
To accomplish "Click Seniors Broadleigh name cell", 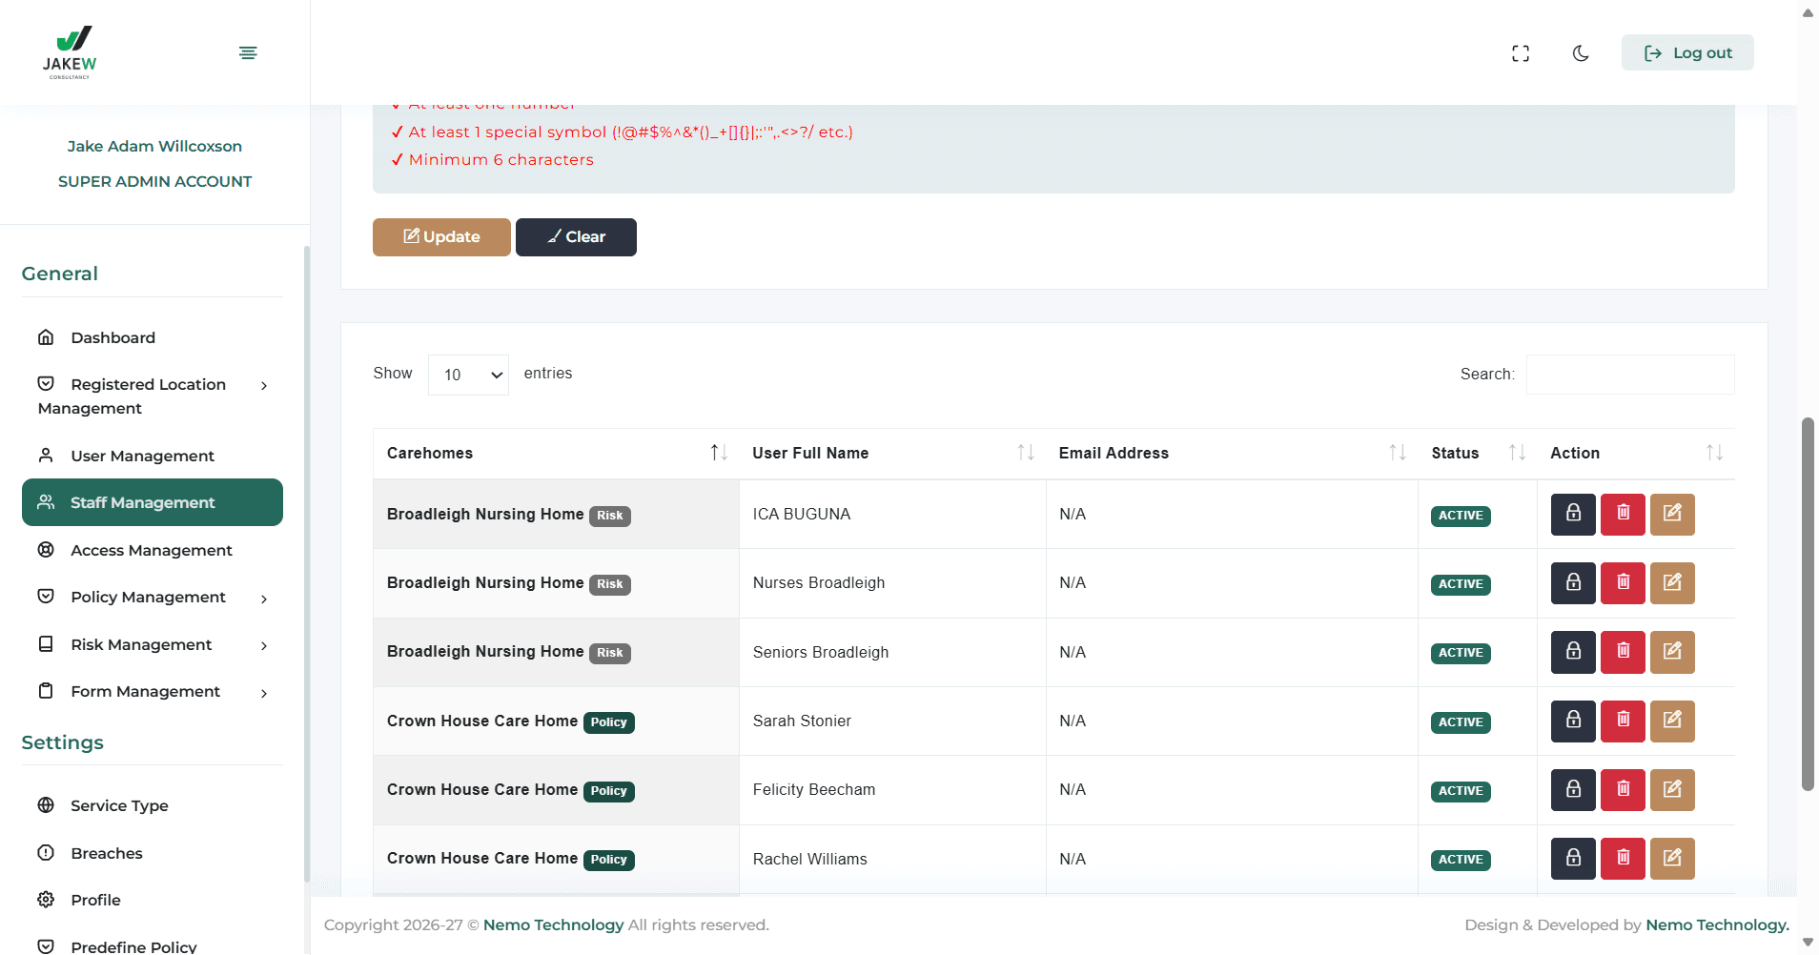I will tap(892, 653).
